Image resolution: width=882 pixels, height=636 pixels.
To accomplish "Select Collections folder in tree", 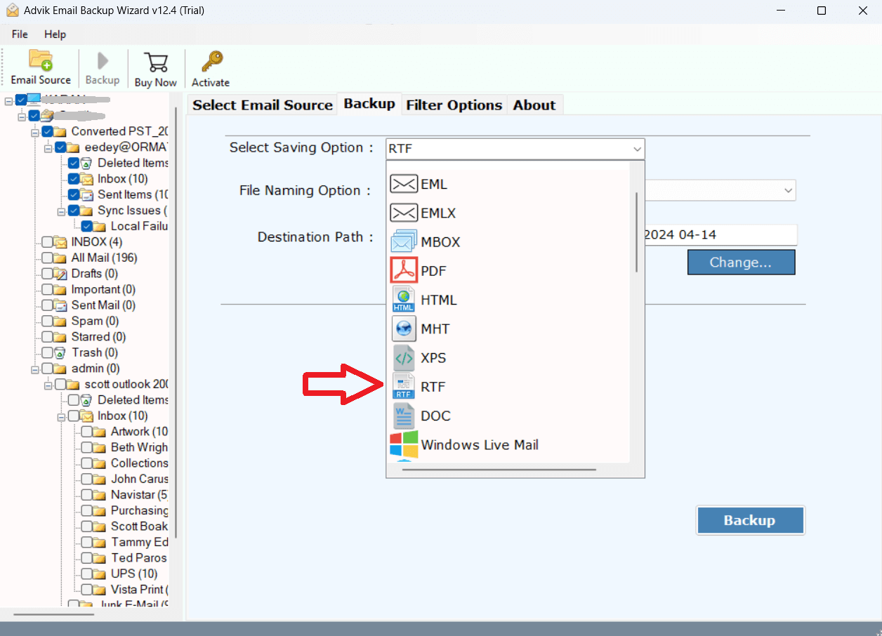I will 140,463.
